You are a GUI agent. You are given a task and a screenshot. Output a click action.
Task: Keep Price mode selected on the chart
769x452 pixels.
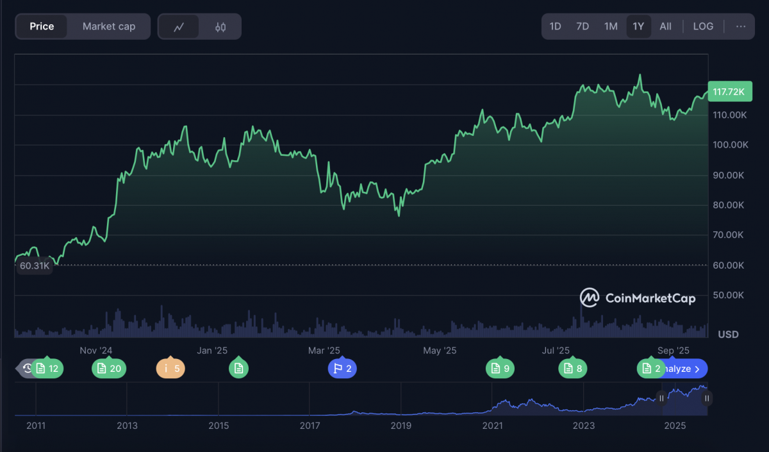(42, 26)
